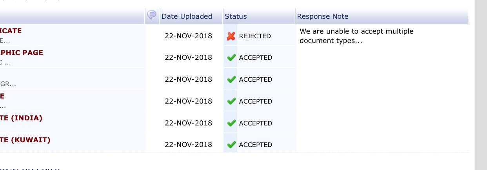Open the document link ending in ICATE
This screenshot has width=487, height=170.
click(x=11, y=30)
